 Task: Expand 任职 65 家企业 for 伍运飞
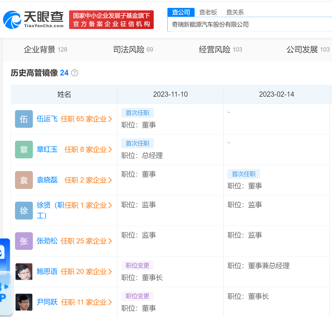tap(86, 119)
